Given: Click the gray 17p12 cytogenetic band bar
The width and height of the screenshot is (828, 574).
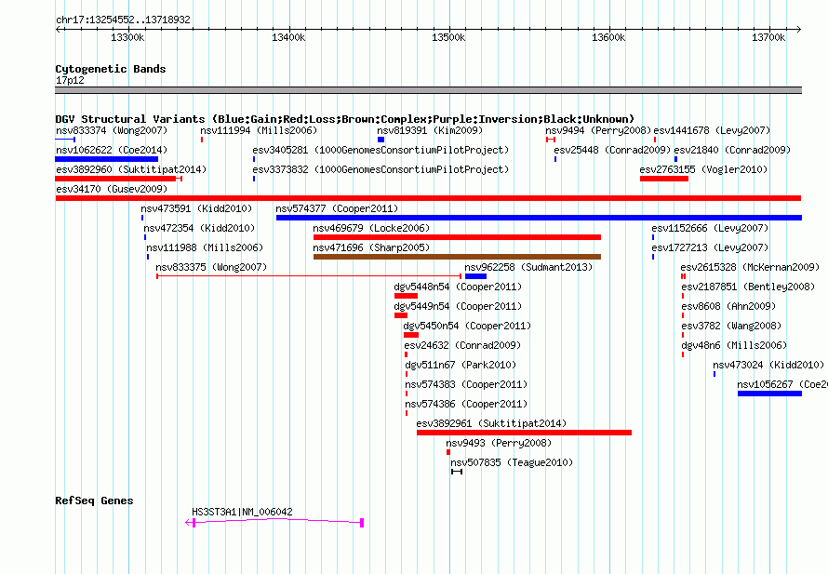Looking at the screenshot, I should coord(428,90).
